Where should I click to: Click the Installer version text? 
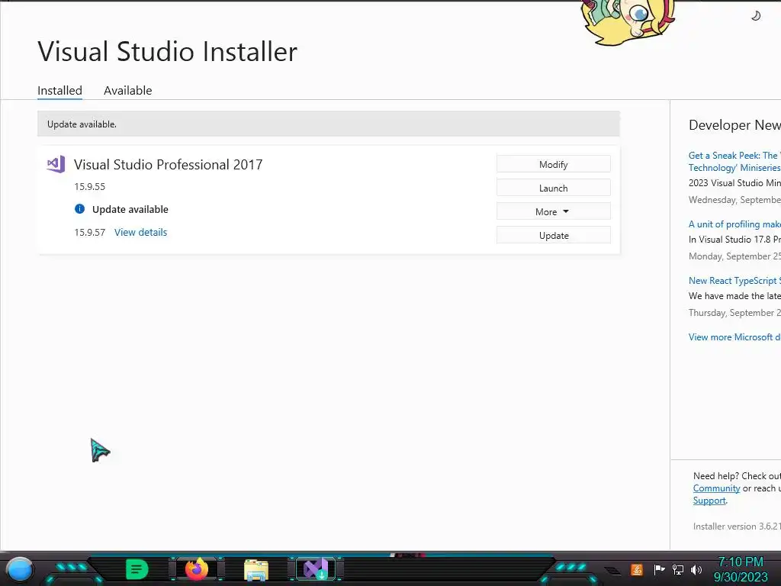737,526
